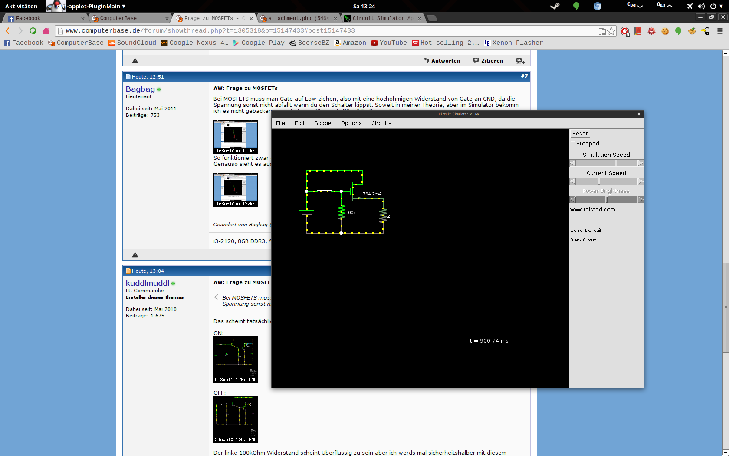Click the download speed indicator in the top panel
This screenshot has height=456, width=729.
(x=635, y=6)
